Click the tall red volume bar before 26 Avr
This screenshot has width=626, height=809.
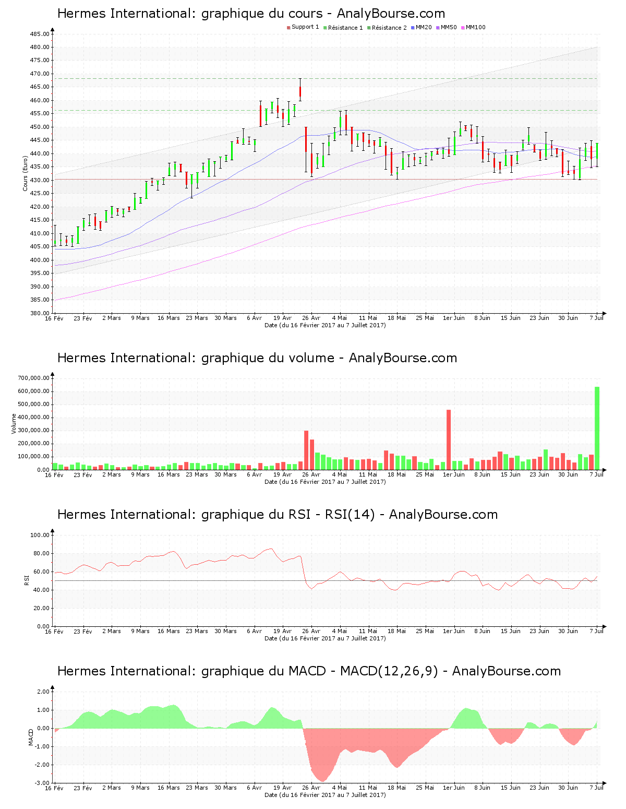(x=306, y=450)
